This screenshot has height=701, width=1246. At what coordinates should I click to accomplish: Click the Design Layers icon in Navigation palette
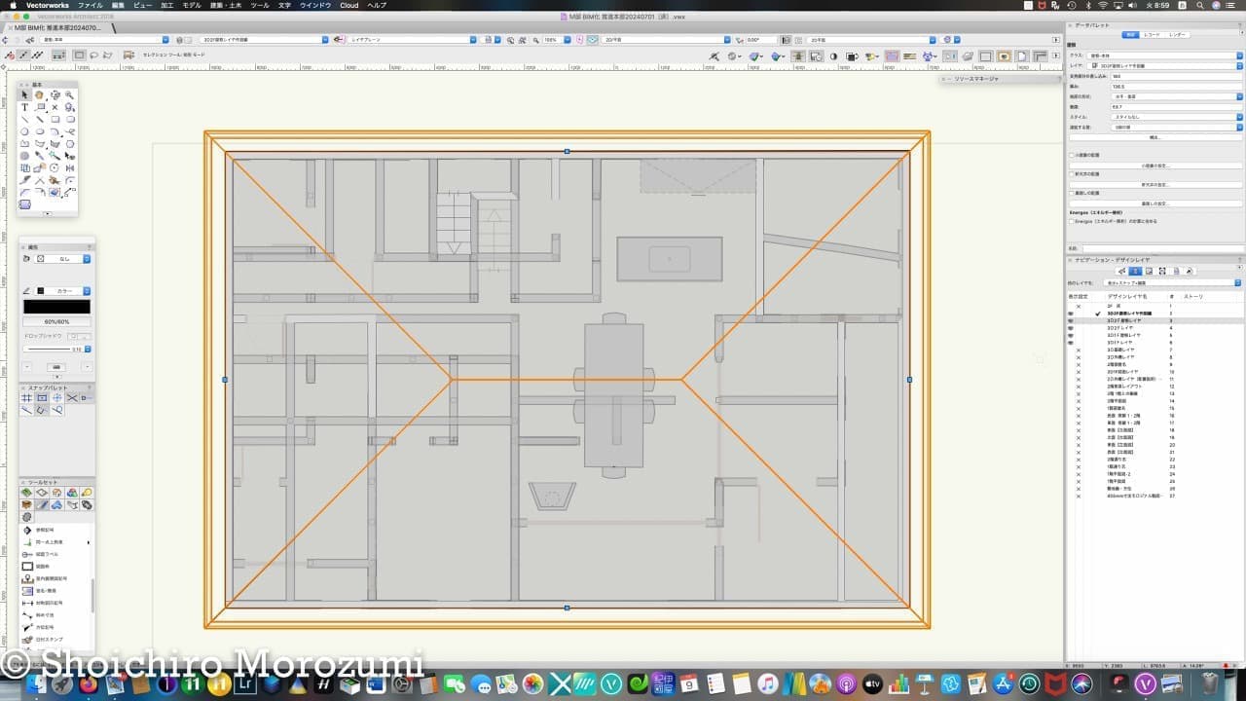click(x=1135, y=271)
